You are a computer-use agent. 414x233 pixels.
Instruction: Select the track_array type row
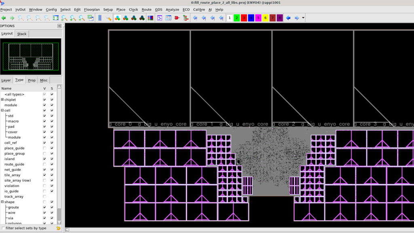point(14,197)
